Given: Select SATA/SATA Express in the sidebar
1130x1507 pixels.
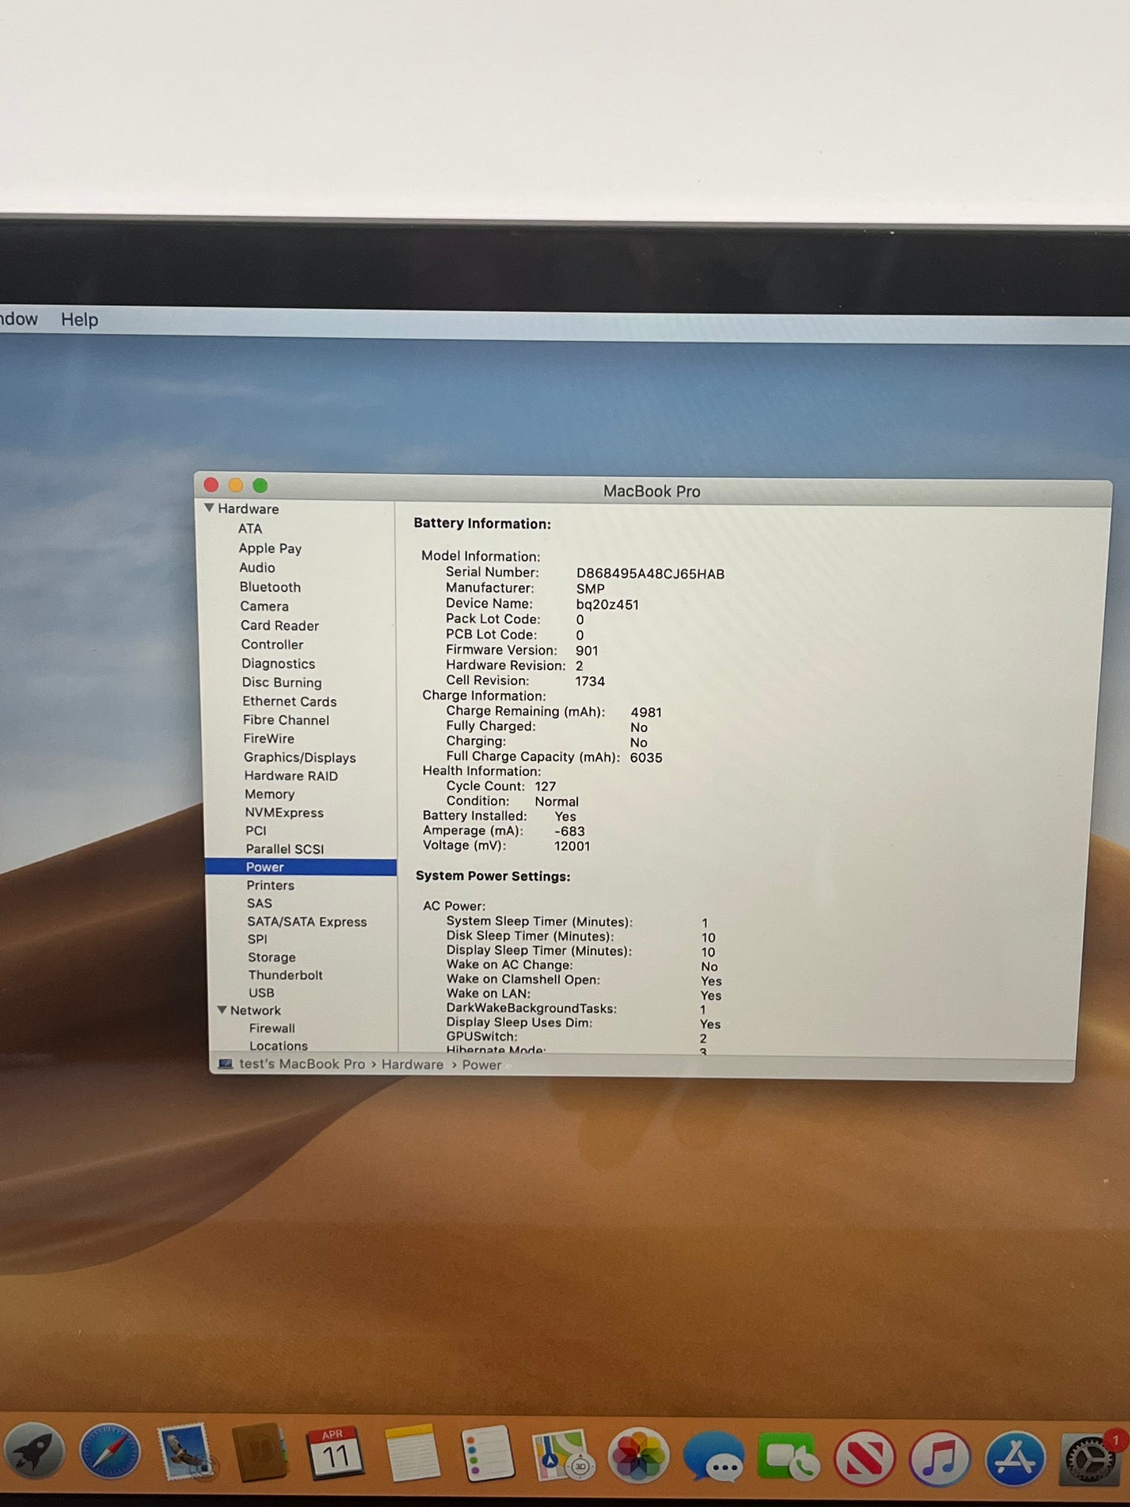Looking at the screenshot, I should pos(307,921).
